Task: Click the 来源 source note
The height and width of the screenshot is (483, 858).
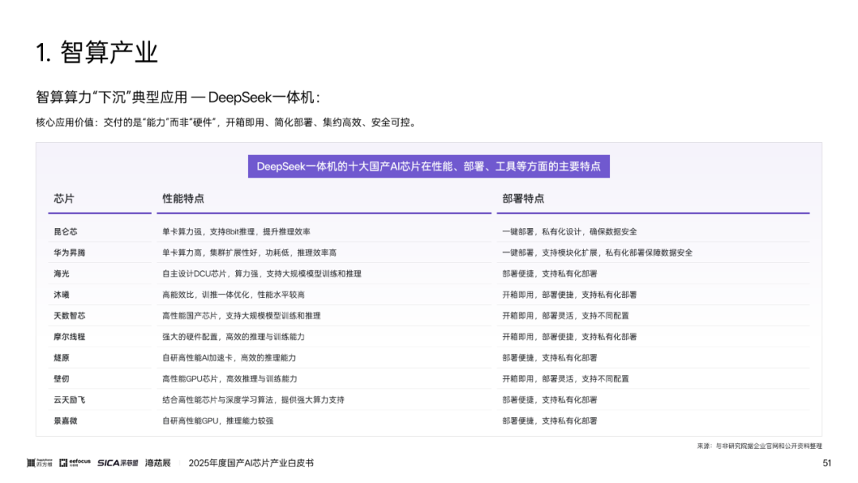Action: [759, 446]
